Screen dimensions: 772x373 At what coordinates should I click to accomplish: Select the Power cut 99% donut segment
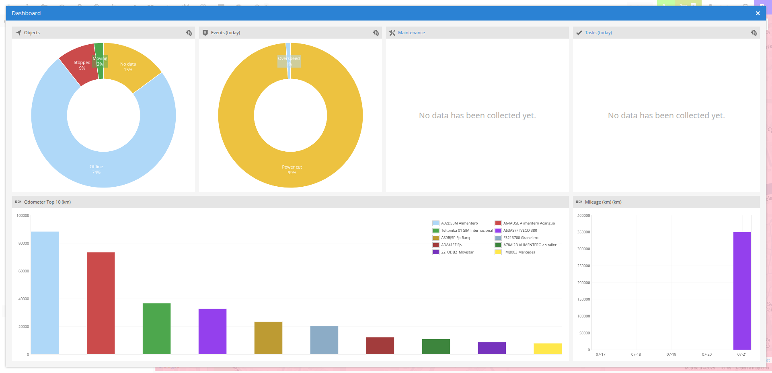click(292, 169)
